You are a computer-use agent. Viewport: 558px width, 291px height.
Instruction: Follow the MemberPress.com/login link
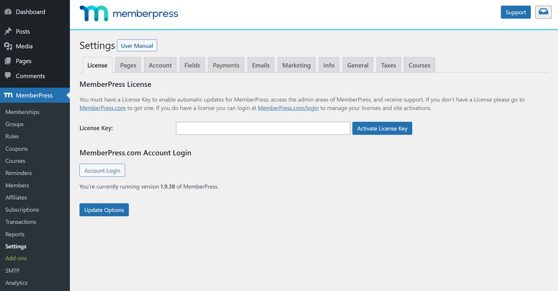point(288,108)
